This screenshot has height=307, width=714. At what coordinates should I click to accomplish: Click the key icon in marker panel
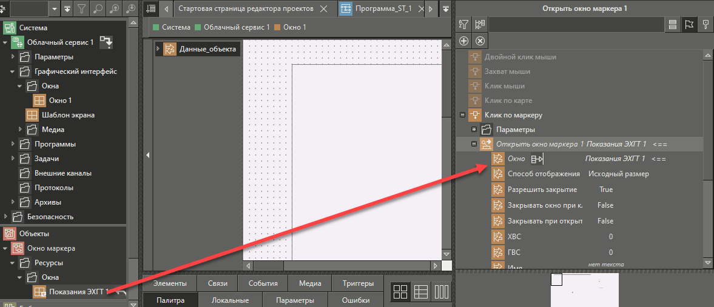click(x=705, y=24)
